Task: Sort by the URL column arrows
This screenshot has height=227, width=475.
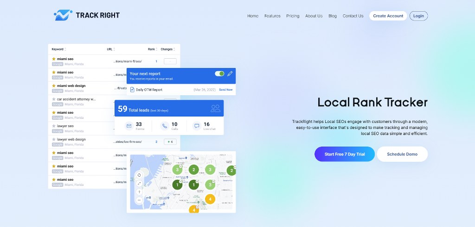Action: 114,49
